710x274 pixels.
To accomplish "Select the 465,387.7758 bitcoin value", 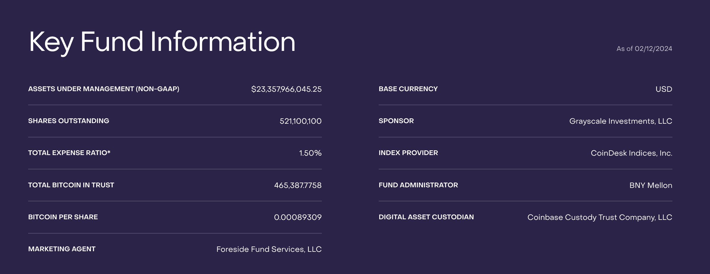I will (298, 185).
